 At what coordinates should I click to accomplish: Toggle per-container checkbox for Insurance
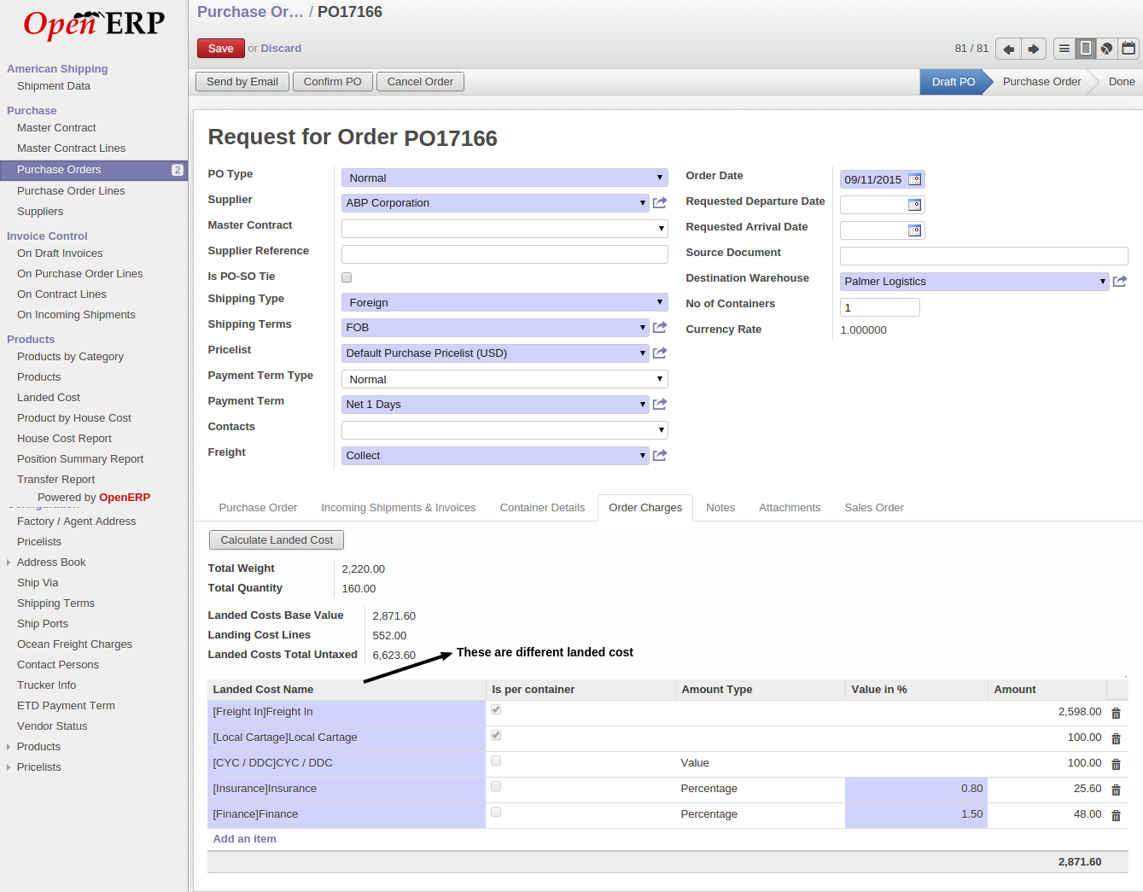tap(496, 787)
